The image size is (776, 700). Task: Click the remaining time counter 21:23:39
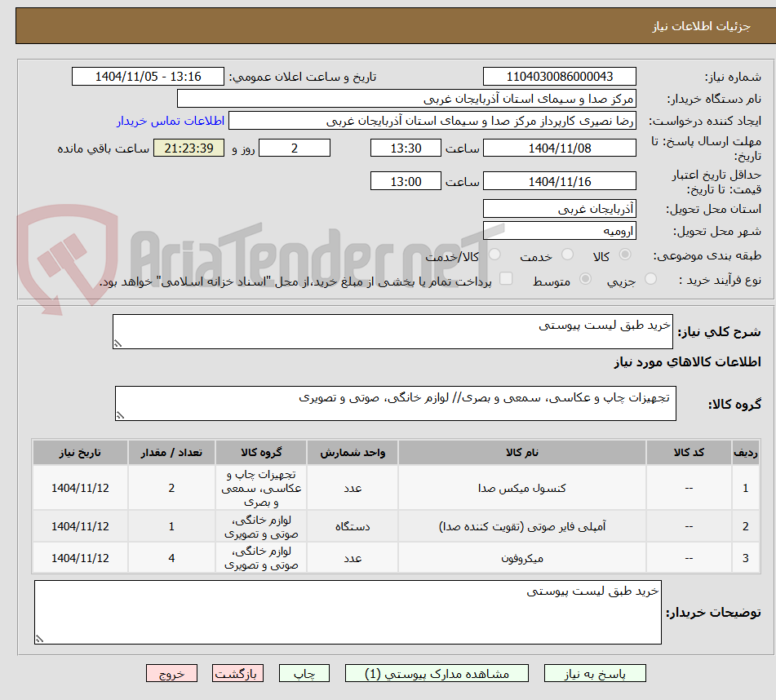pyautogui.click(x=188, y=148)
